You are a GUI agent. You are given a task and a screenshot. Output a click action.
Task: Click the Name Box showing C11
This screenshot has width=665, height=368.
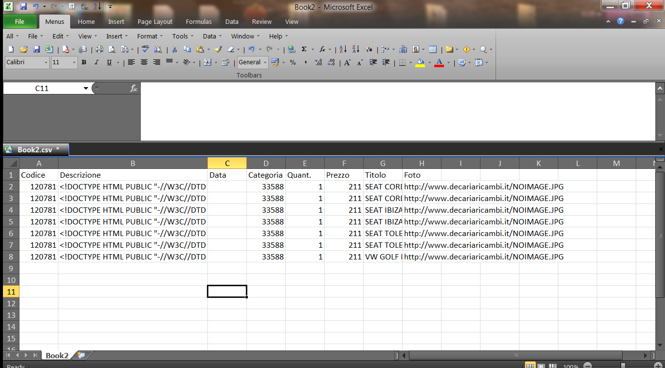pos(42,89)
